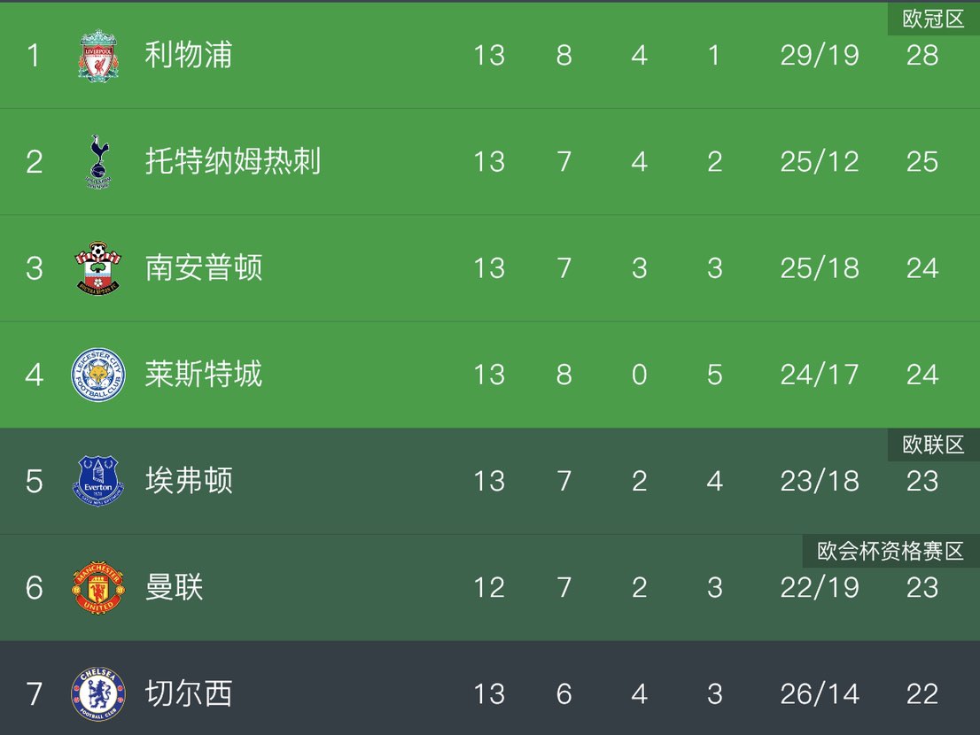Select team name 莱斯特城
The image size is (980, 735).
(x=204, y=375)
